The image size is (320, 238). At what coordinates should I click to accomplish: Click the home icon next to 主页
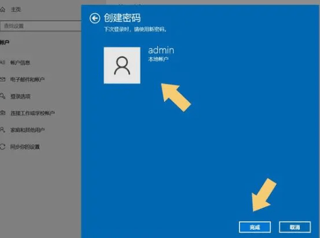pos(3,9)
